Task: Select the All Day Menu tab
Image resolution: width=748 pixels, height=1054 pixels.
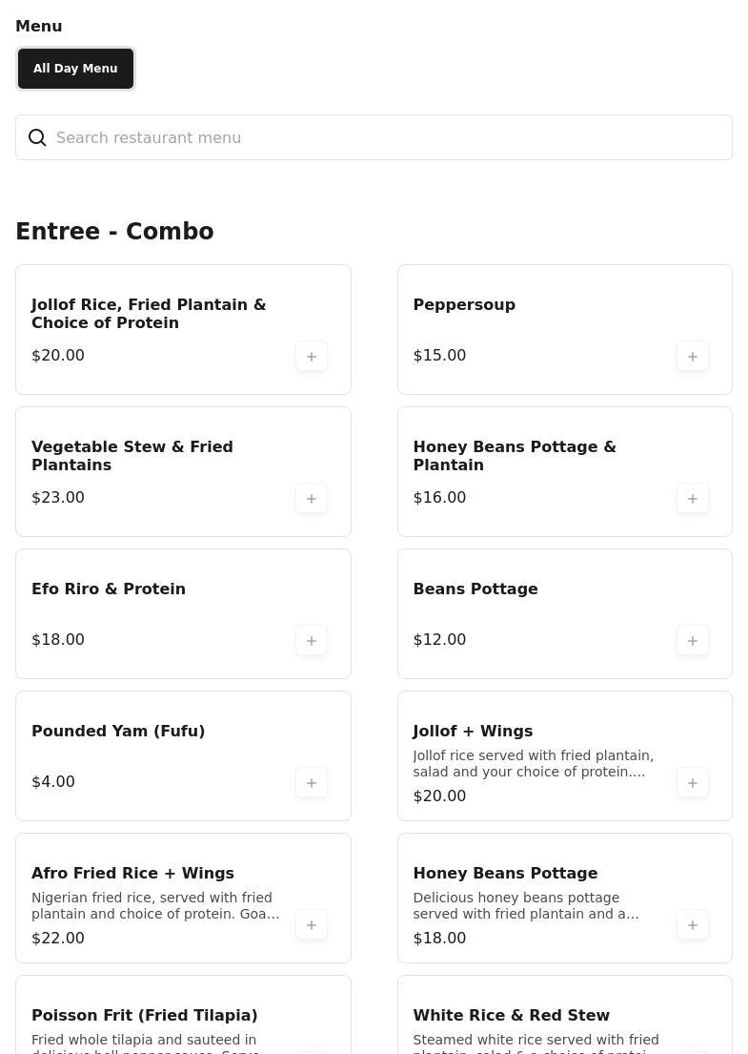Action: point(75,69)
